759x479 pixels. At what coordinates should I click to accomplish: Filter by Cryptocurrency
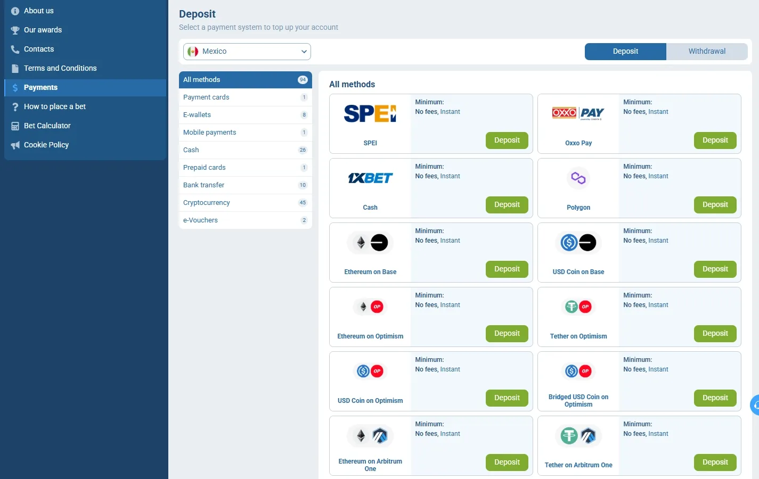point(246,203)
